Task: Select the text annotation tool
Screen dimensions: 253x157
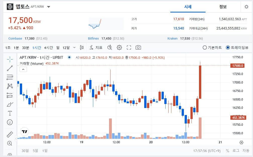Action: tap(10, 113)
